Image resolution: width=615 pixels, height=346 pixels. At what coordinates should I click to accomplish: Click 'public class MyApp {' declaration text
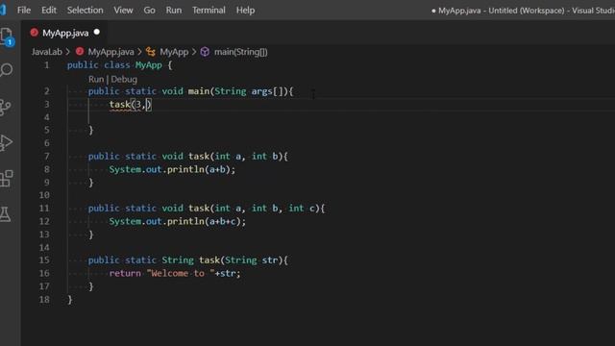point(119,65)
